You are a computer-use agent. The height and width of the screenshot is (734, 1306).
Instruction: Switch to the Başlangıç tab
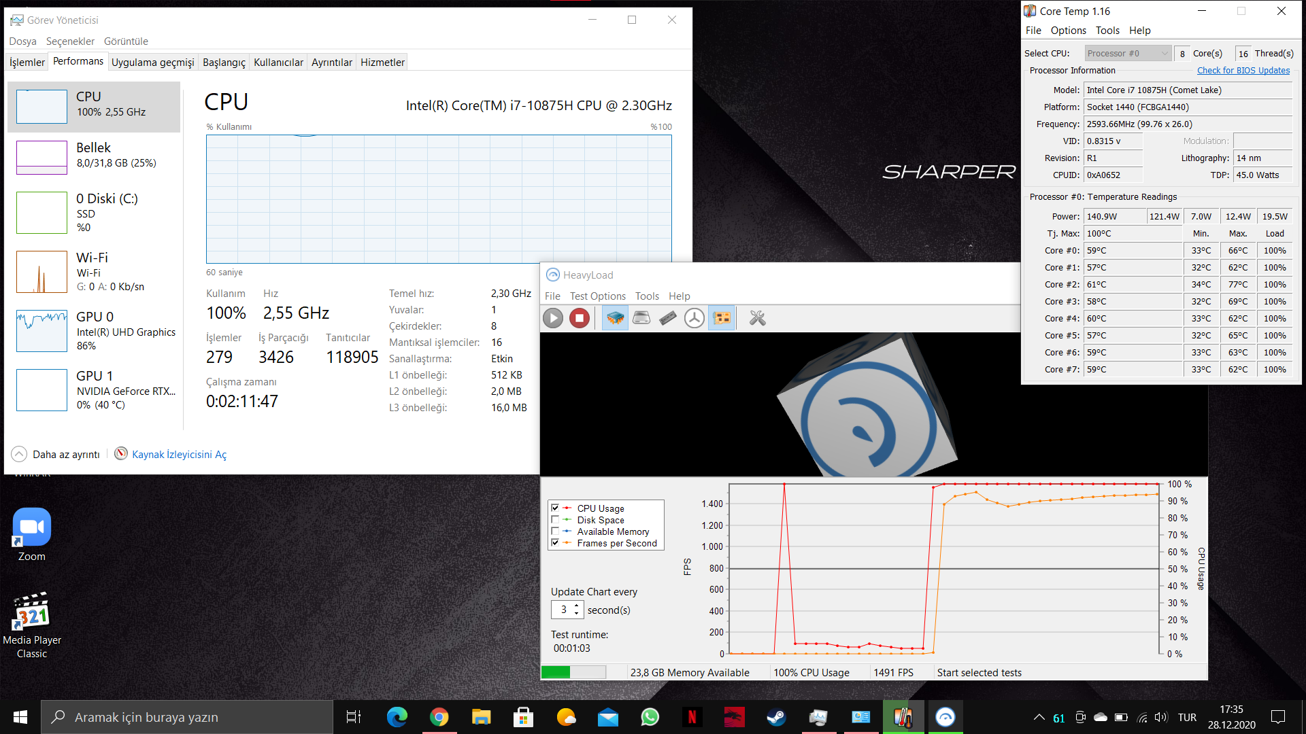click(x=224, y=62)
